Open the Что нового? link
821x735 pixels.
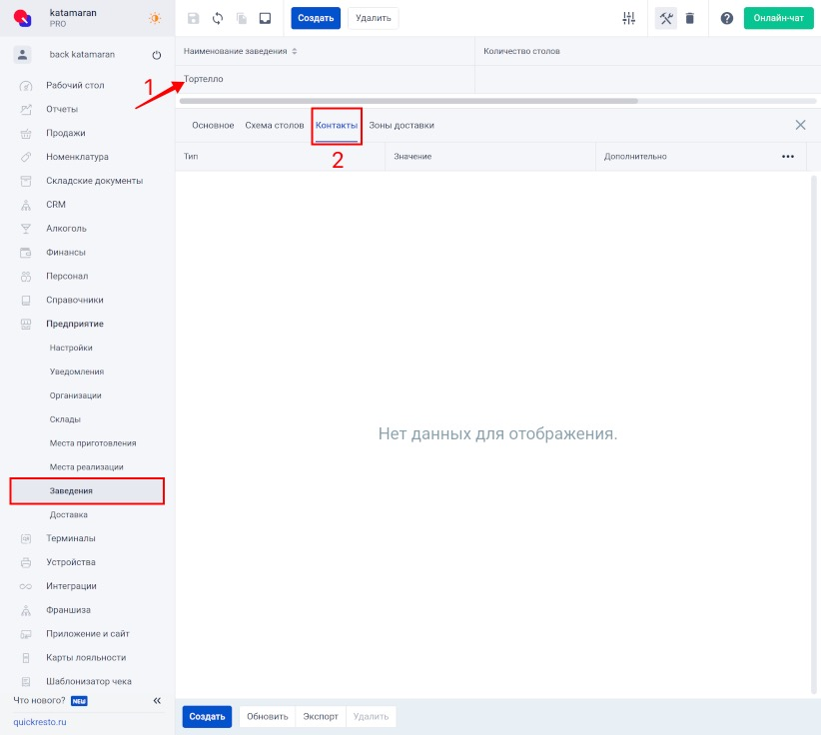coord(39,700)
